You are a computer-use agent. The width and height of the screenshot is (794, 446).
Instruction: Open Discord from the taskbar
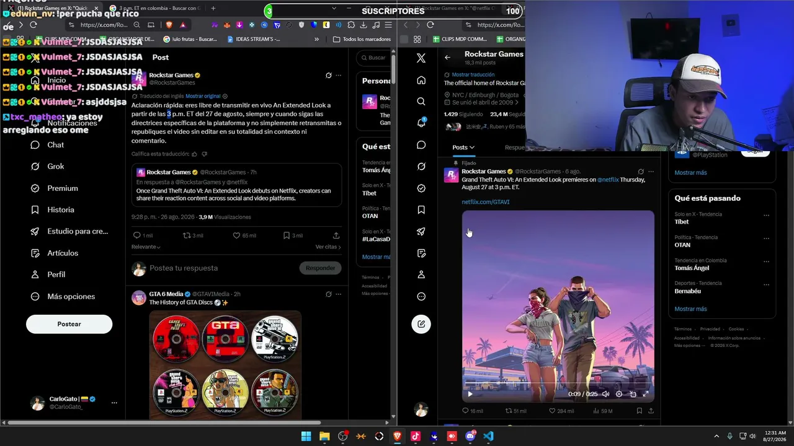click(x=470, y=436)
